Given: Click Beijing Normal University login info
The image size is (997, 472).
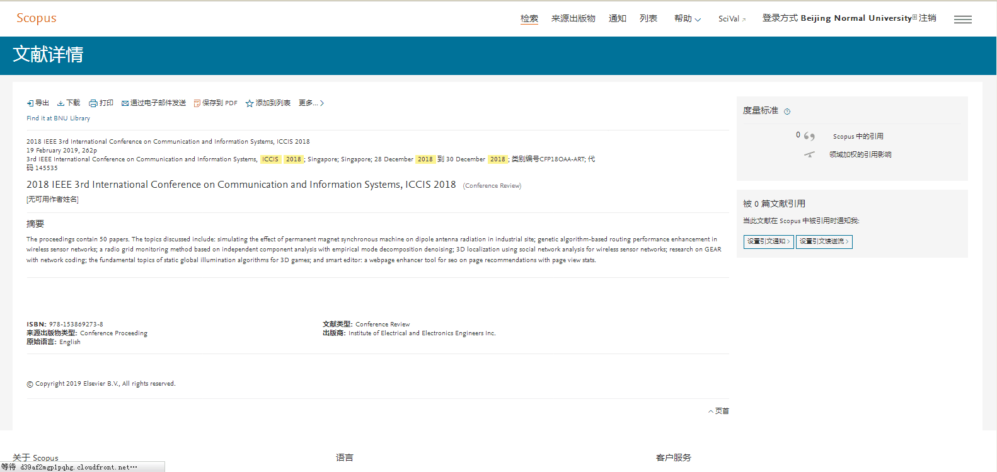Looking at the screenshot, I should [x=856, y=18].
